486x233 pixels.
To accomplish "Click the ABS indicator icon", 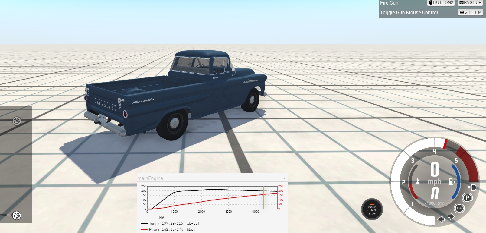I will 459,208.
